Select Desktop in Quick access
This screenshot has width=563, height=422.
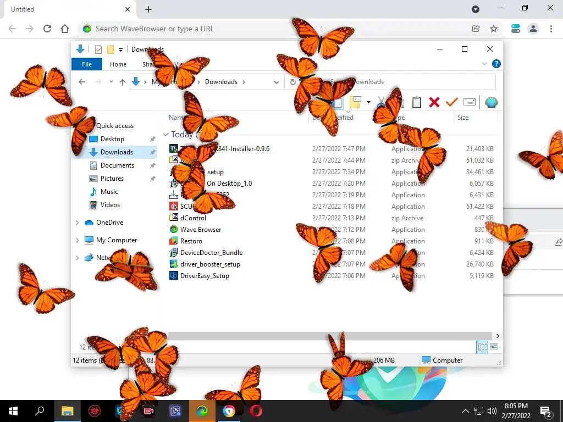[x=112, y=139]
